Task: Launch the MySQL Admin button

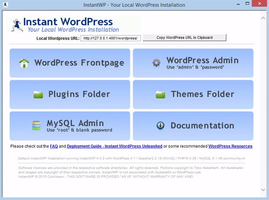Action: (x=70, y=126)
